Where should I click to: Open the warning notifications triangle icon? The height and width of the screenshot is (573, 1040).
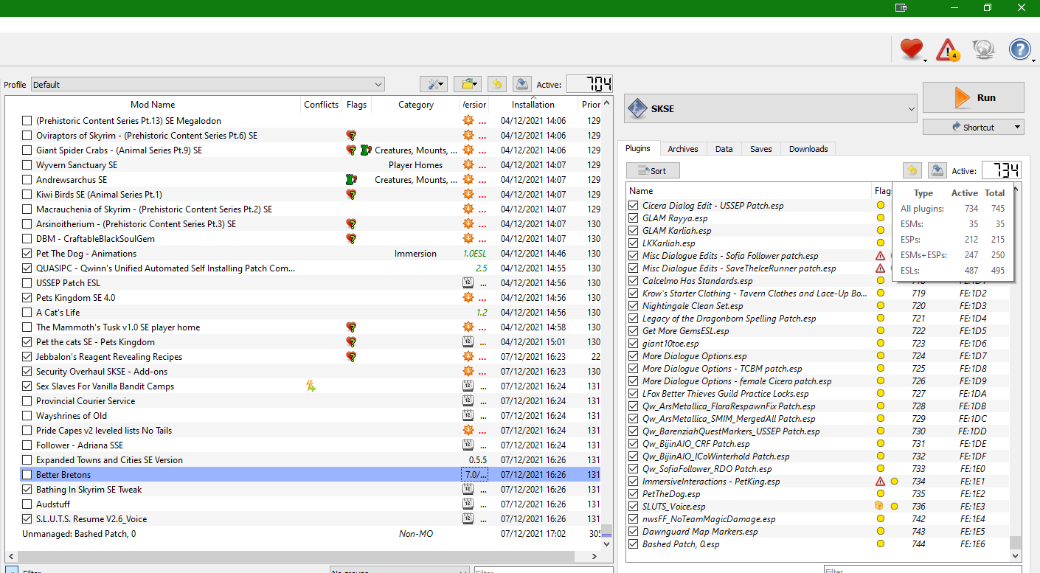click(x=947, y=49)
